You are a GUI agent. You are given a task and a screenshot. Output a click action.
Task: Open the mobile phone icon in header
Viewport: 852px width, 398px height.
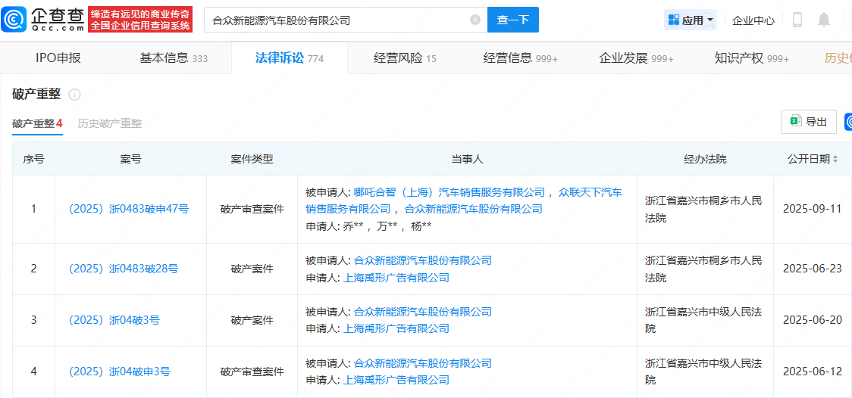797,20
